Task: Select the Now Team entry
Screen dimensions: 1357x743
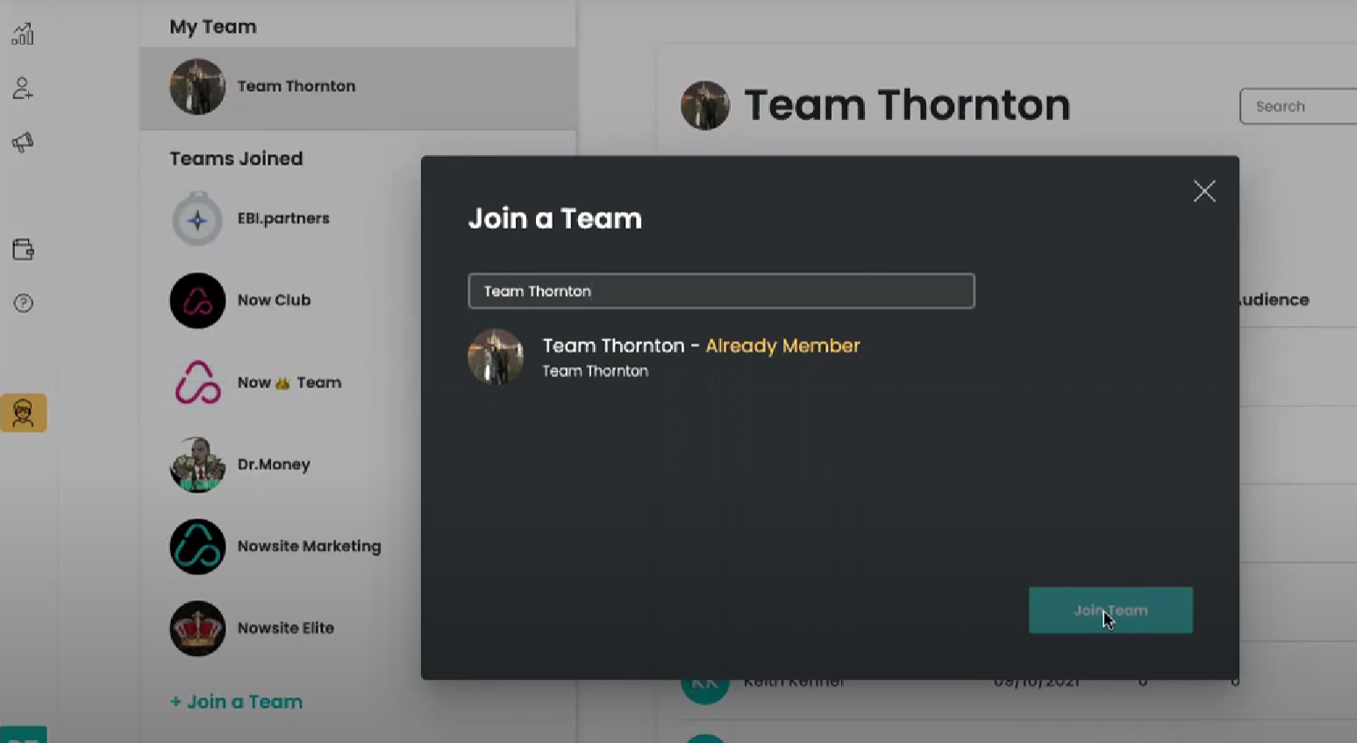Action: (289, 382)
